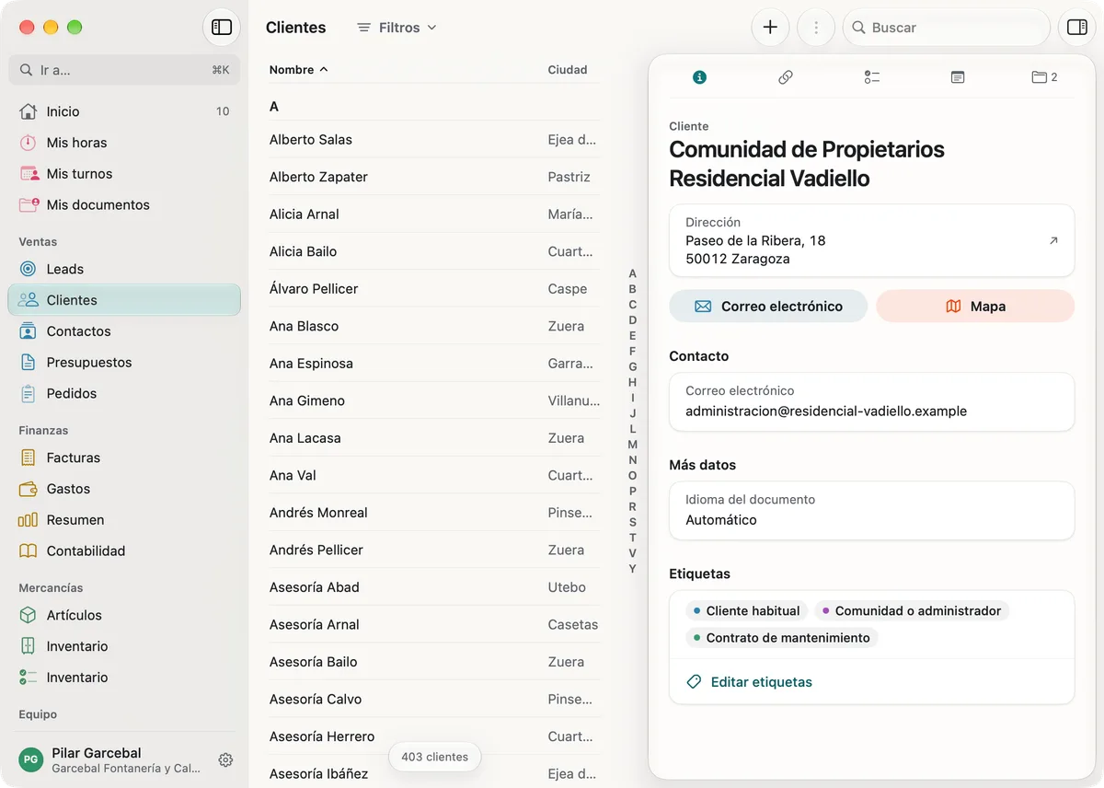Click the Mis documentos icon
Viewport: 1104px width, 788px height.
click(x=29, y=204)
